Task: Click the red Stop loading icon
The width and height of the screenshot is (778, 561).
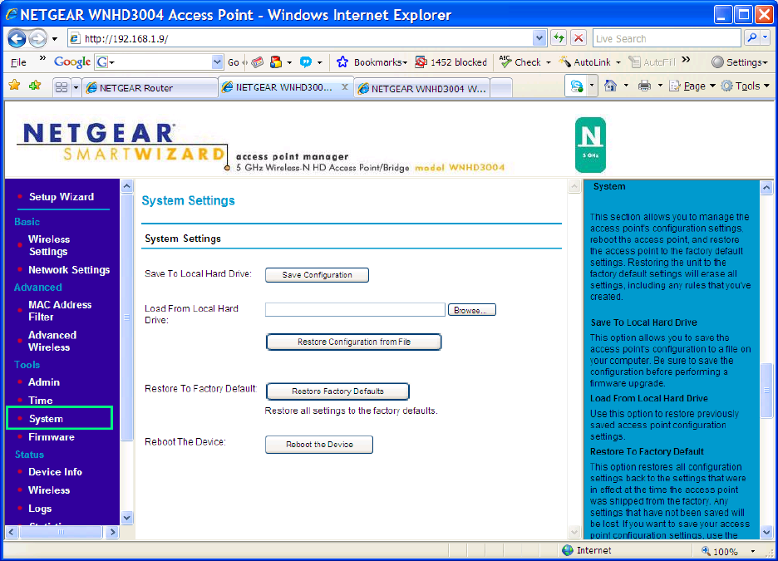Action: pyautogui.click(x=578, y=37)
